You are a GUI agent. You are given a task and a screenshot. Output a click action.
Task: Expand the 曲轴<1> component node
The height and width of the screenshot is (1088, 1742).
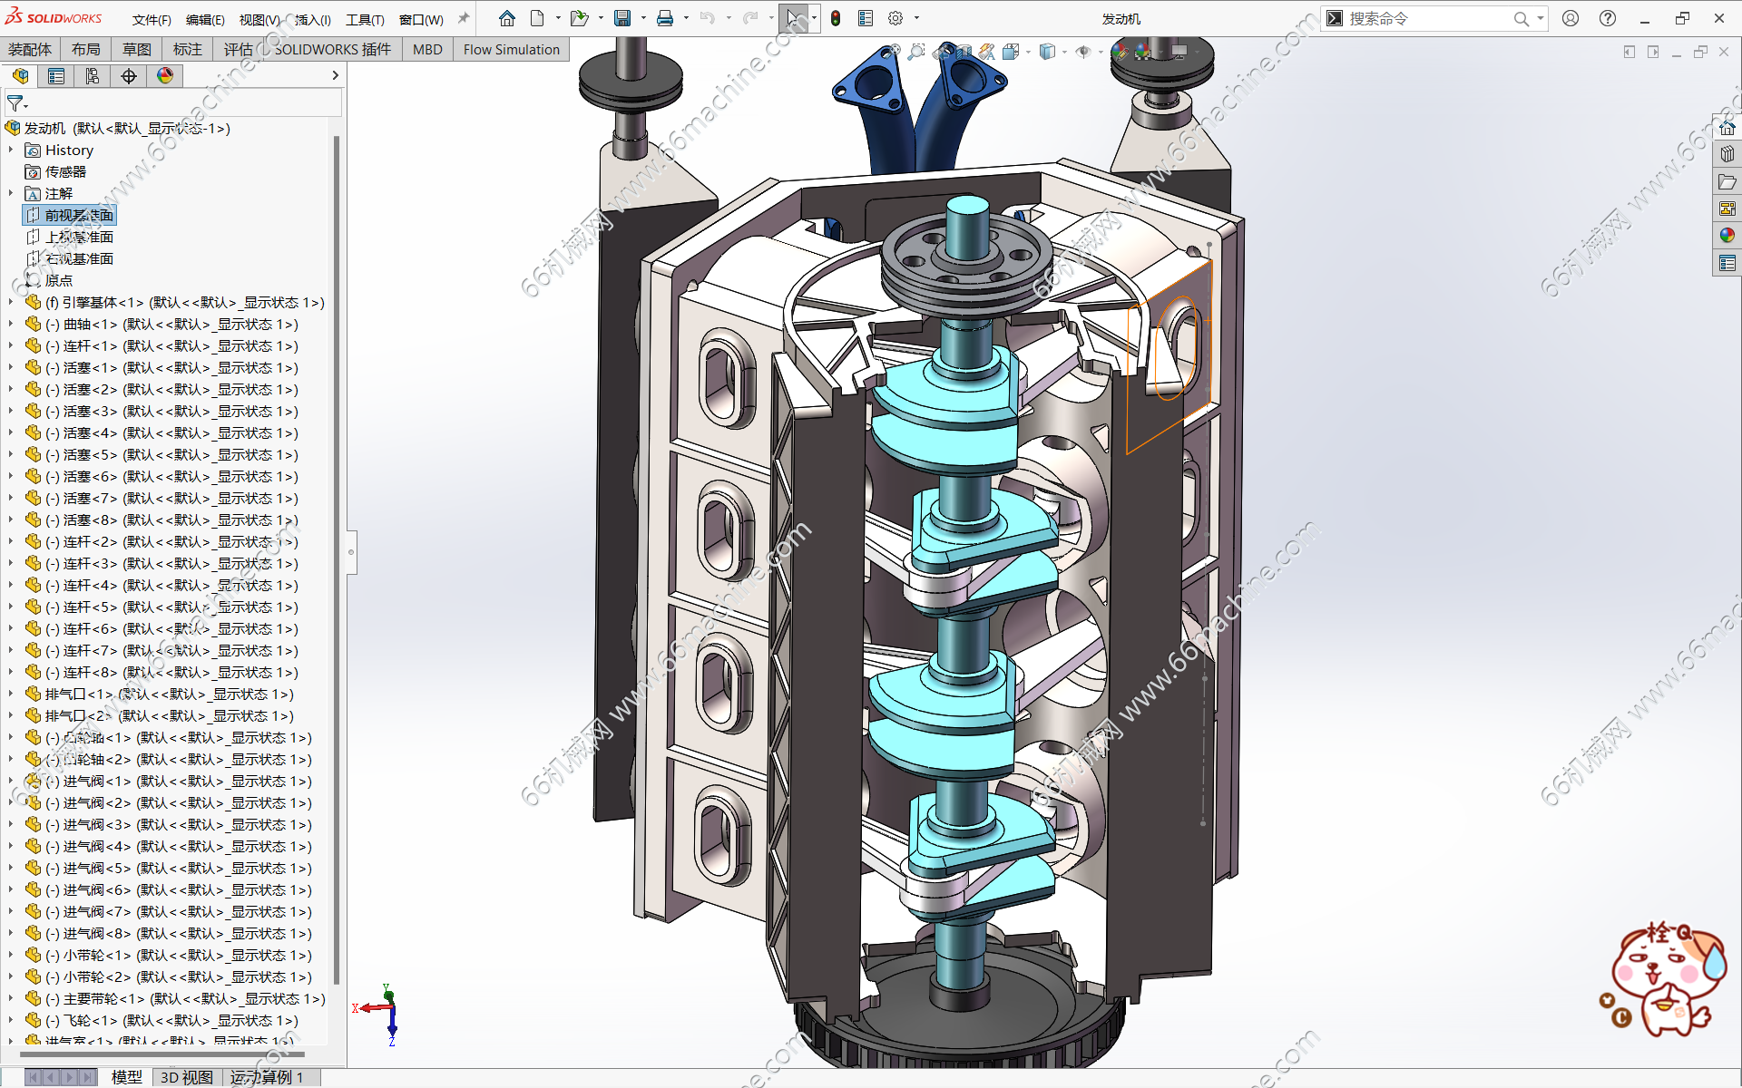coord(11,324)
